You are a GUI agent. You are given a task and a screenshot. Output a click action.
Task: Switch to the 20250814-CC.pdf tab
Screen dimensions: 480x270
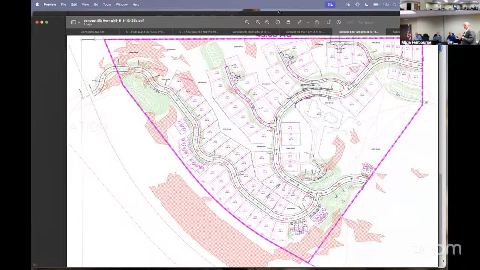click(x=92, y=32)
